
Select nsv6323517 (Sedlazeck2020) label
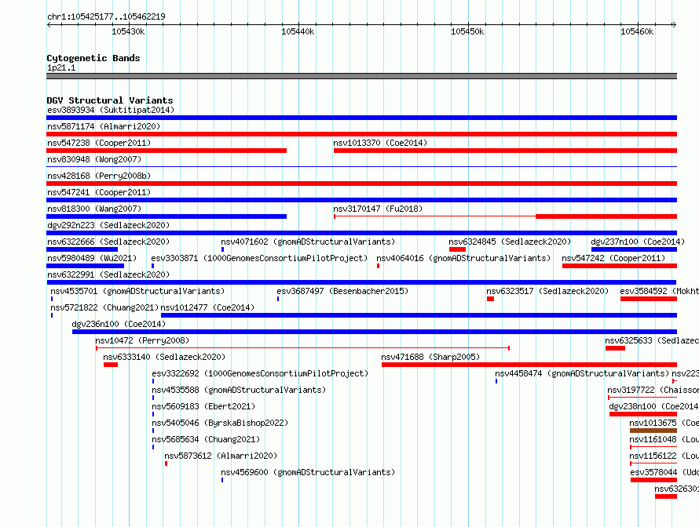(x=547, y=291)
